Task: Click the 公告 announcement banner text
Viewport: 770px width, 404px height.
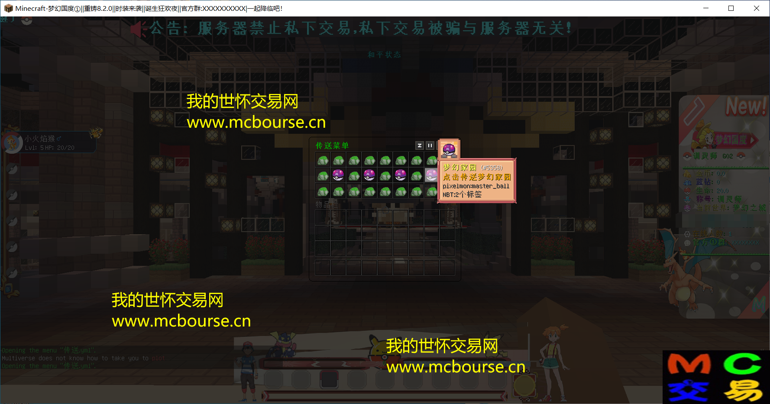Action: coord(360,29)
